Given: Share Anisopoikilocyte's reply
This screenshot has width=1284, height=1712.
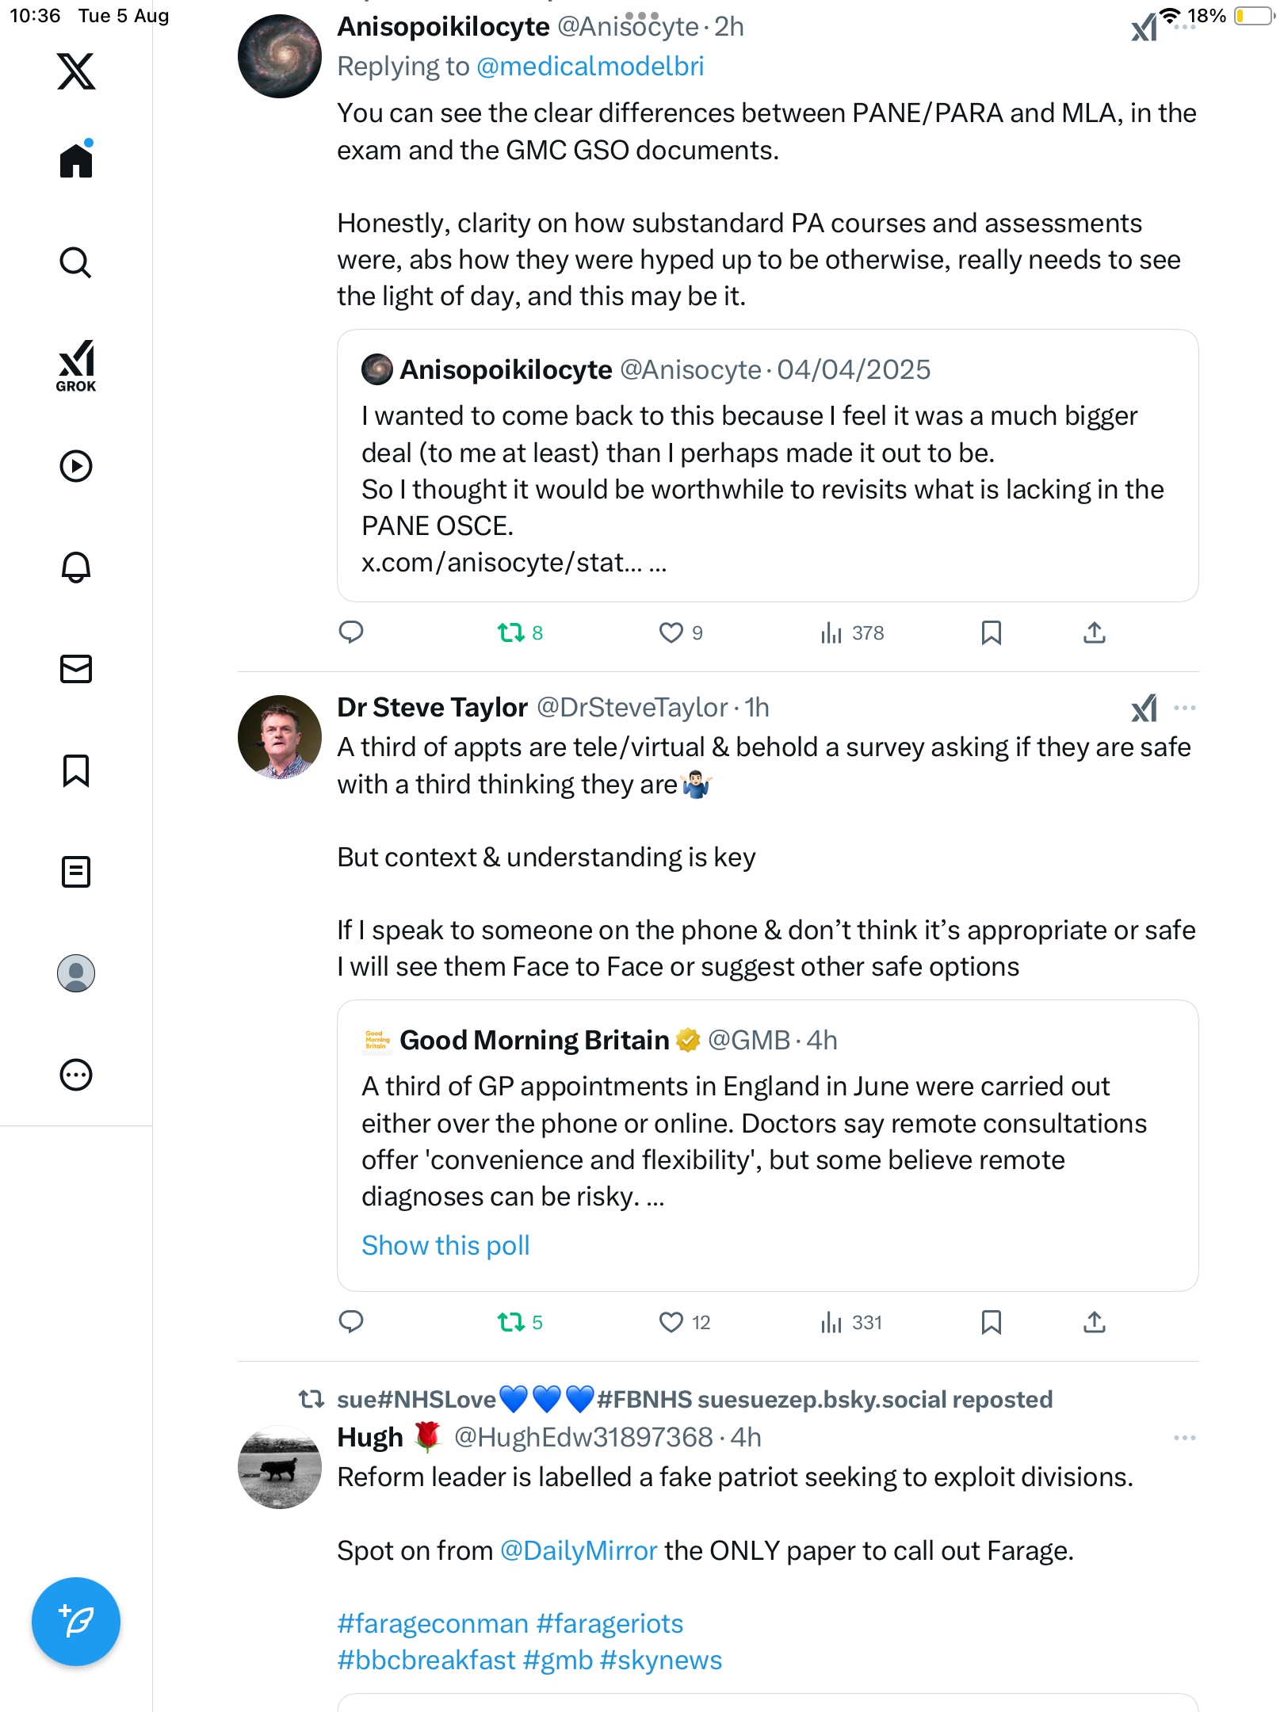Looking at the screenshot, I should pos(1095,632).
